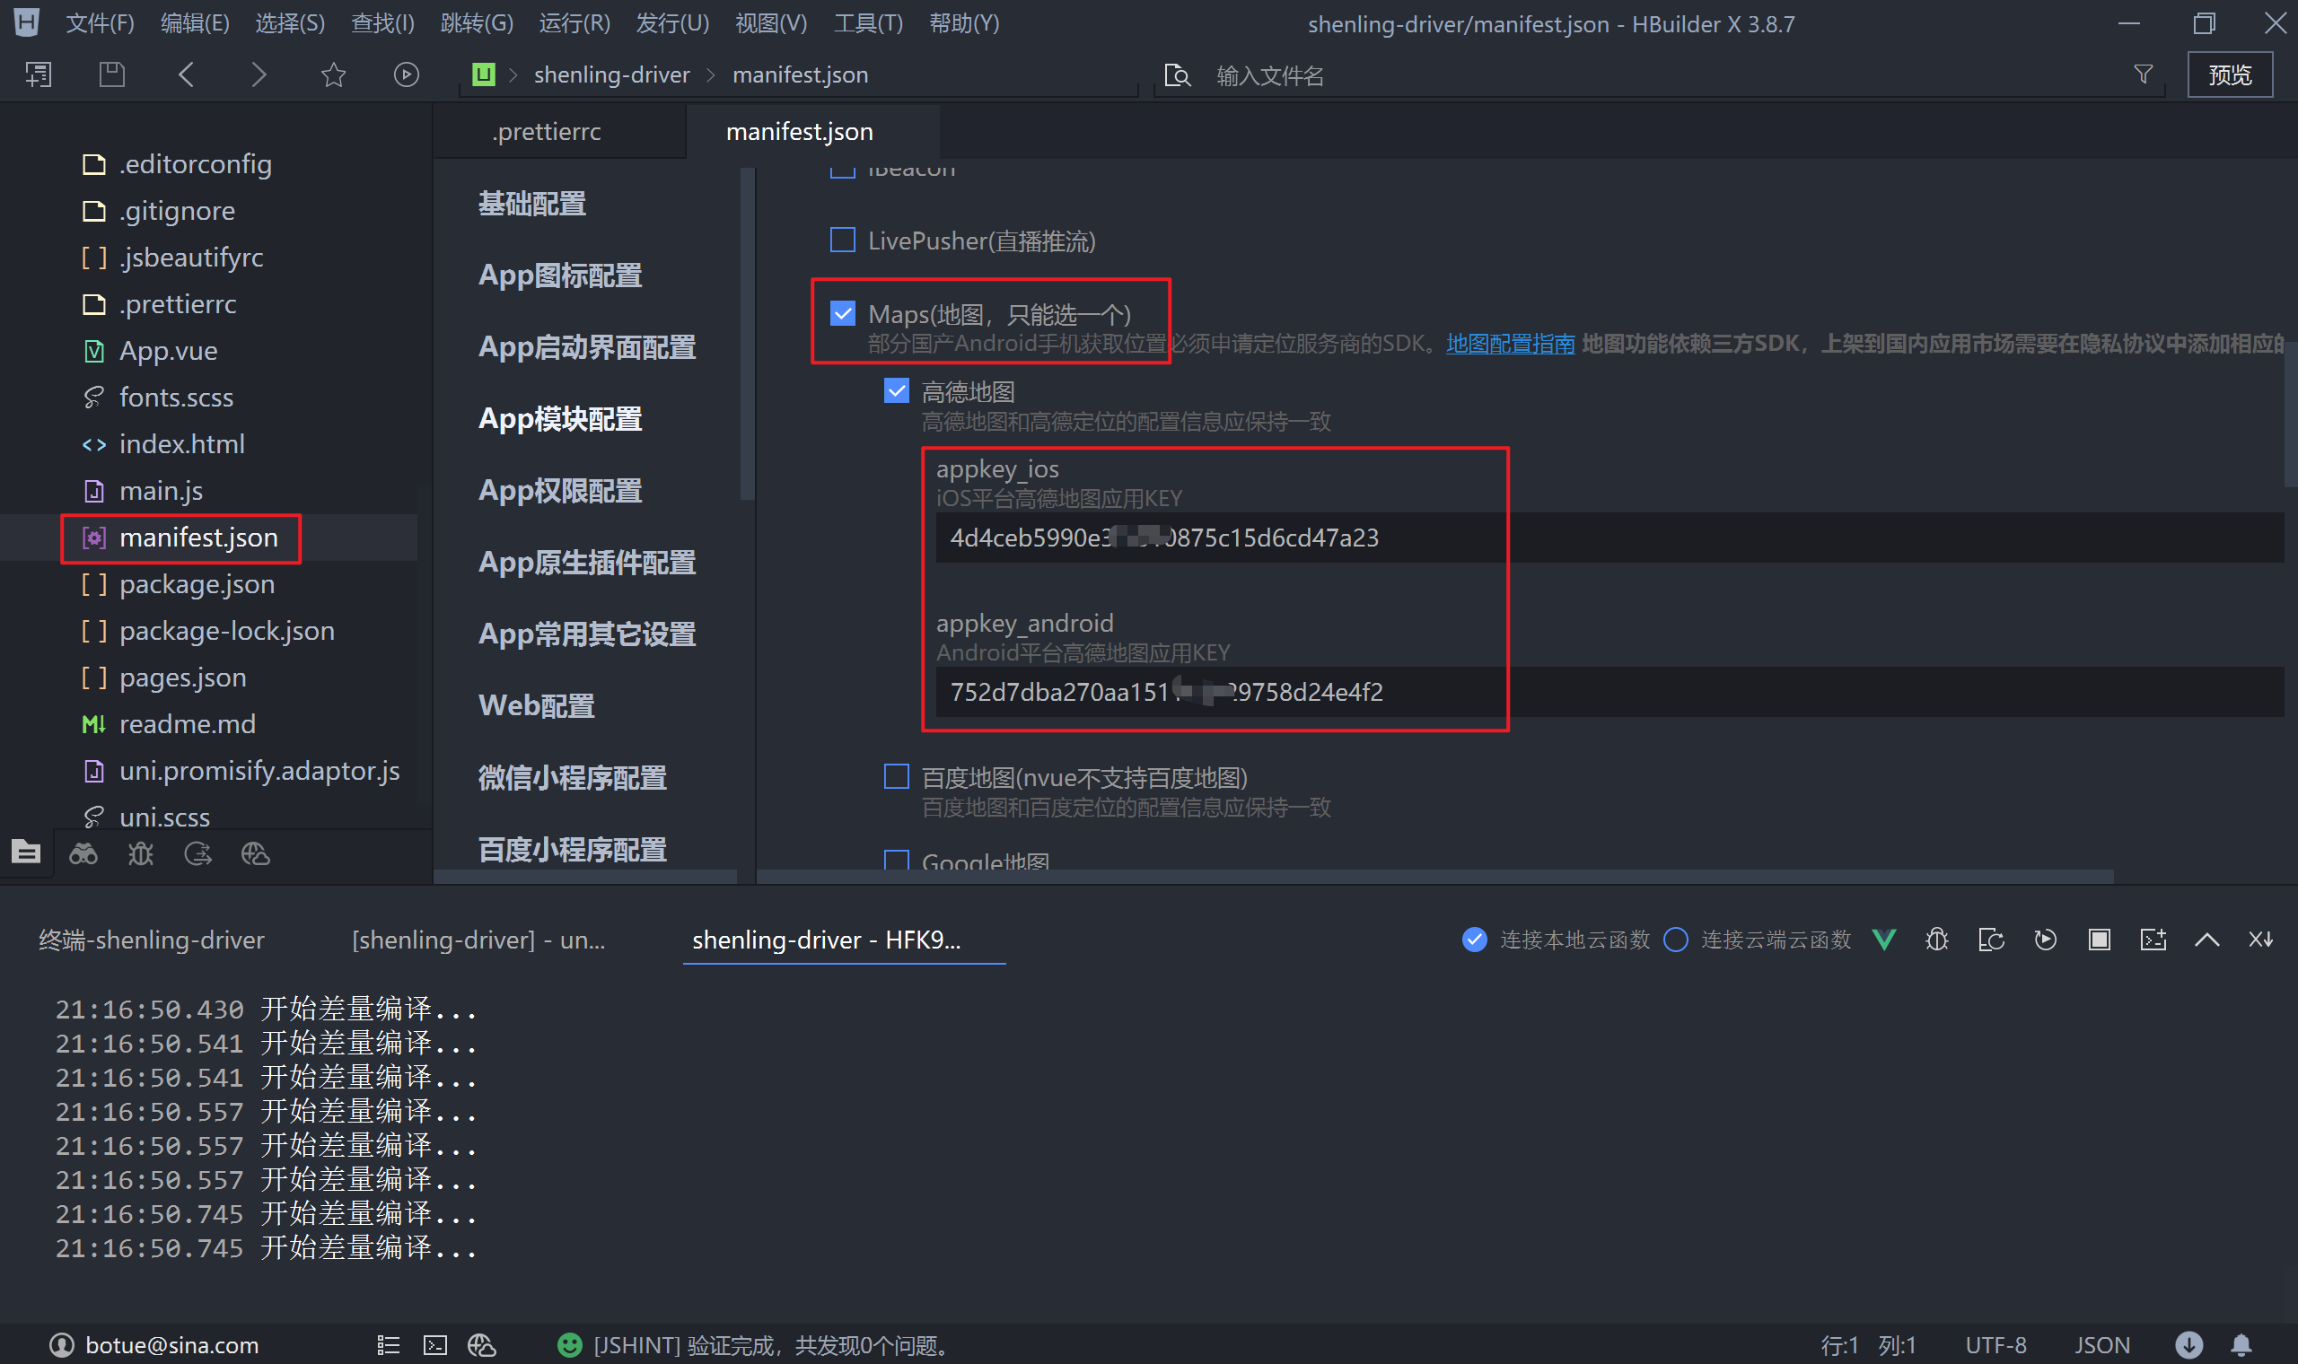Click the save file toolbar icon
Image resolution: width=2298 pixels, height=1364 pixels.
coord(111,74)
